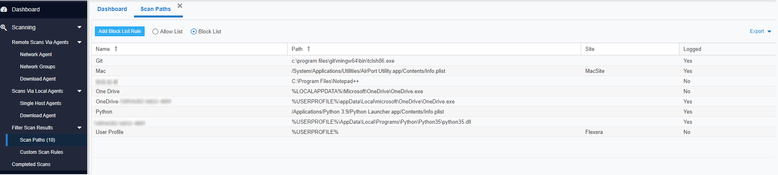Close the Scan Paths tab

[x=180, y=6]
